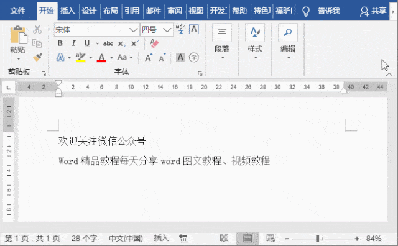Switch to Web Layout view
The height and width of the screenshot is (246, 398).
tap(271, 239)
